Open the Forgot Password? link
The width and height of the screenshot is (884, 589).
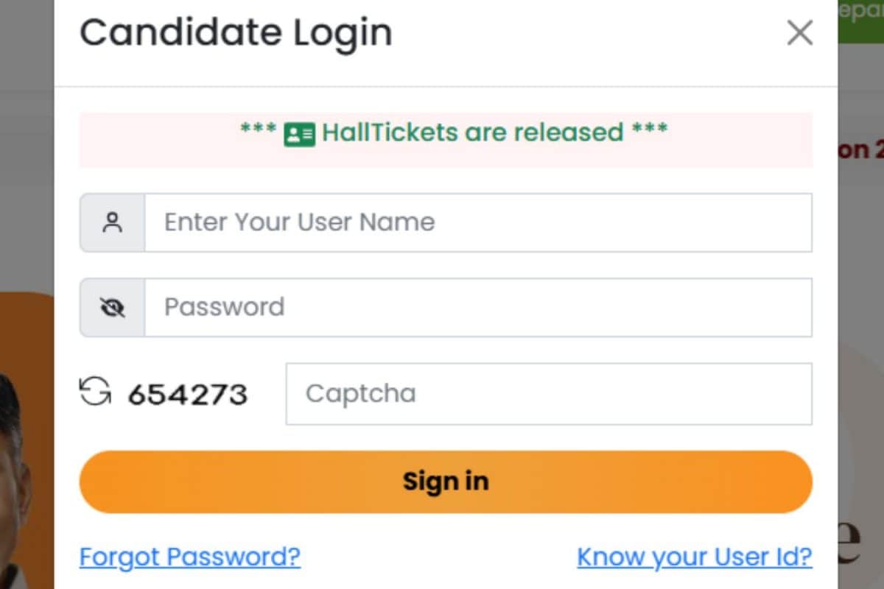click(190, 556)
